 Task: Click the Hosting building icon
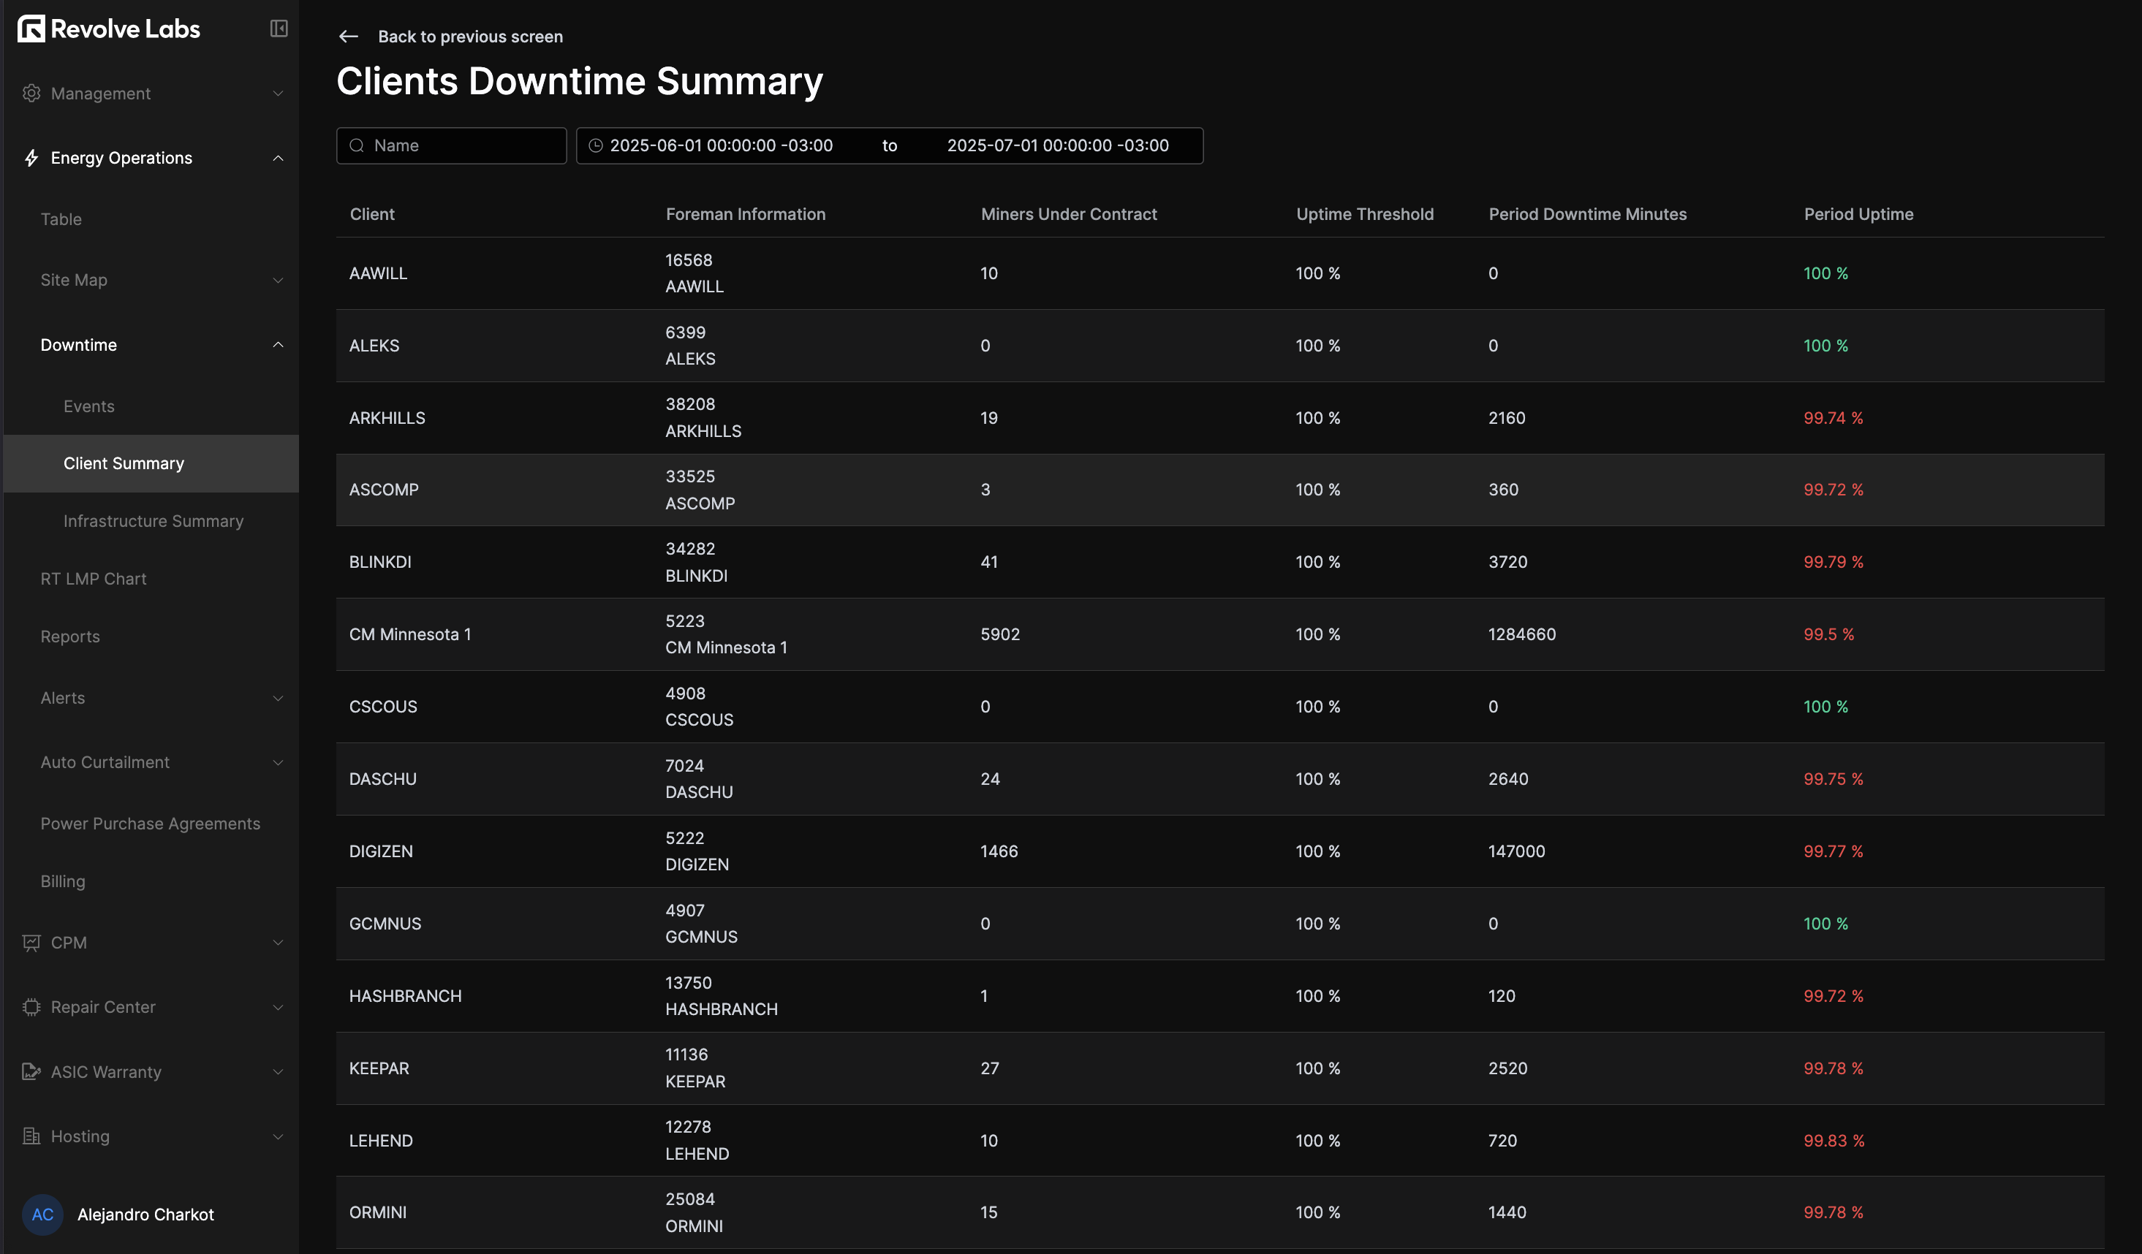click(31, 1136)
